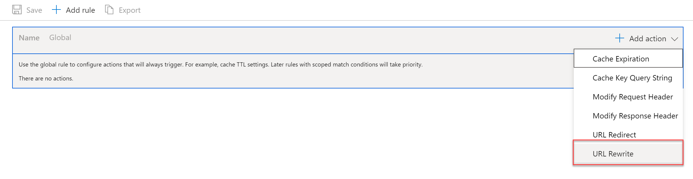Choose Cache Key Query String action
This screenshot has width=693, height=179.
tap(632, 78)
